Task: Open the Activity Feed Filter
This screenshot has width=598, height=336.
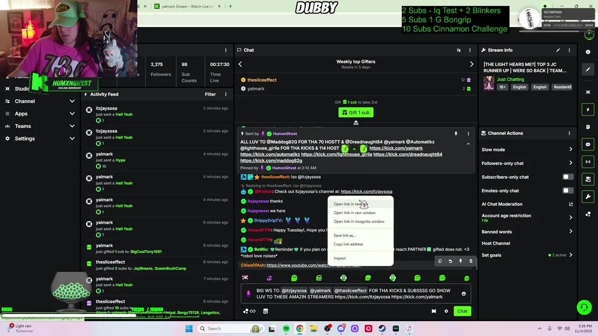Action: pos(210,94)
